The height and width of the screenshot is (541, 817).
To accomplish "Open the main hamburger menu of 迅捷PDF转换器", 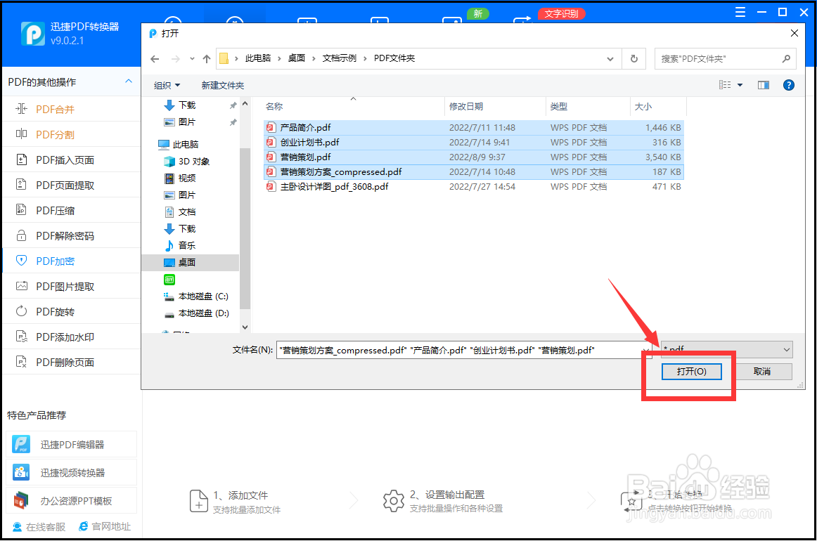I will click(x=740, y=12).
